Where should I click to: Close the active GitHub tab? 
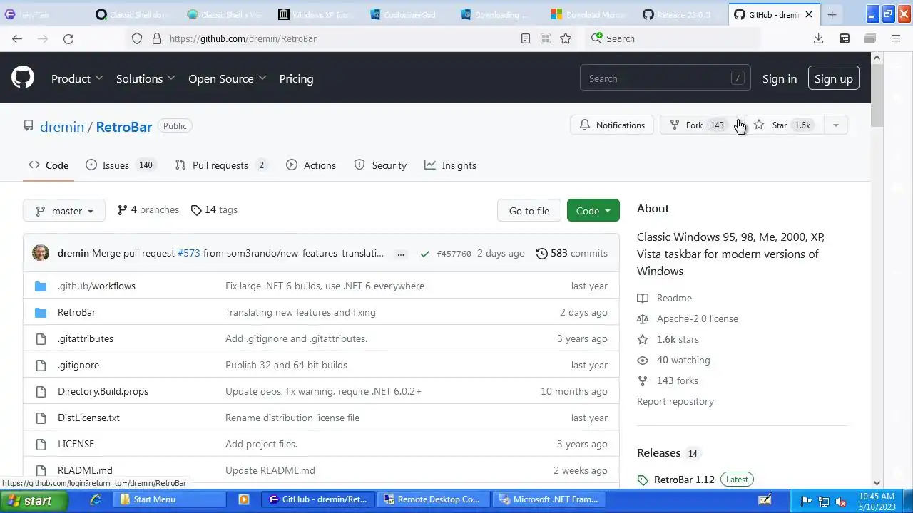pos(809,14)
